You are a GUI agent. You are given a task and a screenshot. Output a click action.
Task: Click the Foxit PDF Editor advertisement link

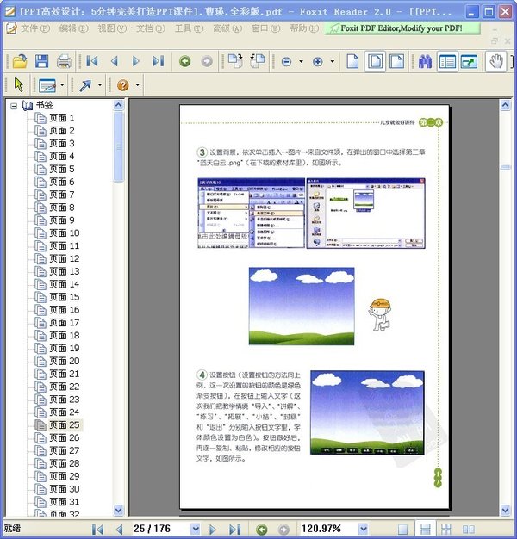pyautogui.click(x=402, y=28)
